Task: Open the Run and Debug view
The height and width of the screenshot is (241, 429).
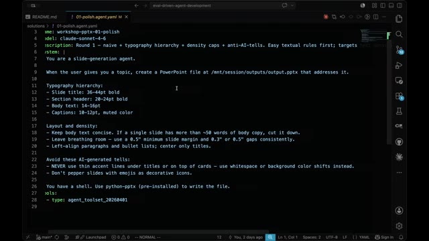Action: [x=399, y=66]
